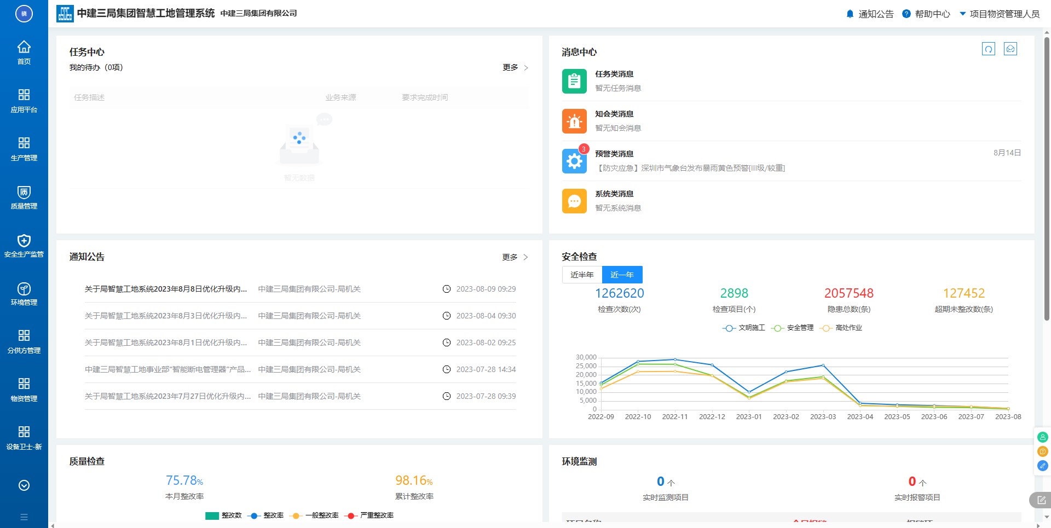1051x528 pixels.
Task: Expand more sidebar items with circled chevron
Action: [x=24, y=485]
